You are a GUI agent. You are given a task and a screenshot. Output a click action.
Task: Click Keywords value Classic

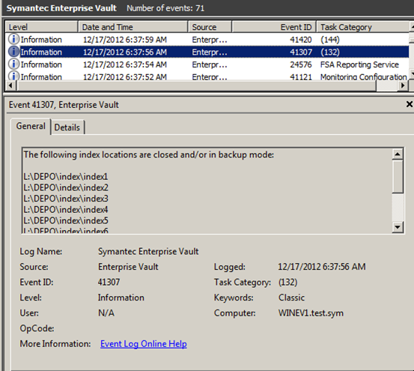pos(291,298)
